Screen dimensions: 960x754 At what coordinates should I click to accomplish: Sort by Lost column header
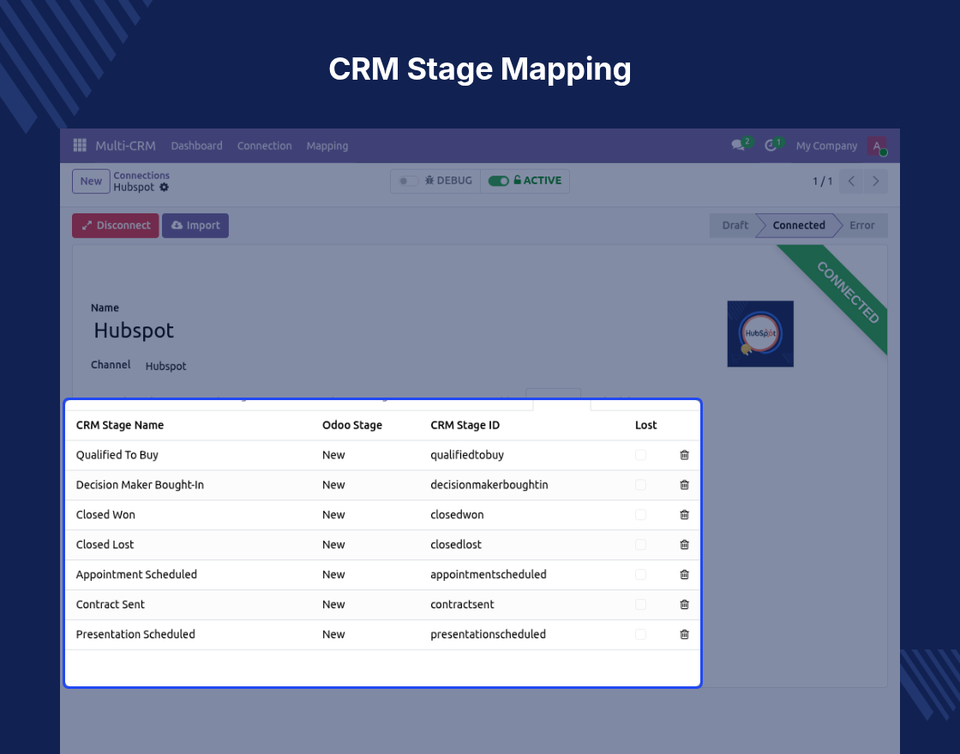coord(646,425)
